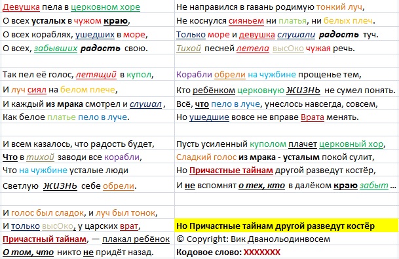Click cell starting Девушка пела в церковном хоре
Screen dimensions: 399x259
coord(88,7)
